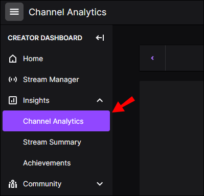This screenshot has width=204, height=196.
Task: Collapse the Creator Dashboard sidebar
Action: (100, 38)
